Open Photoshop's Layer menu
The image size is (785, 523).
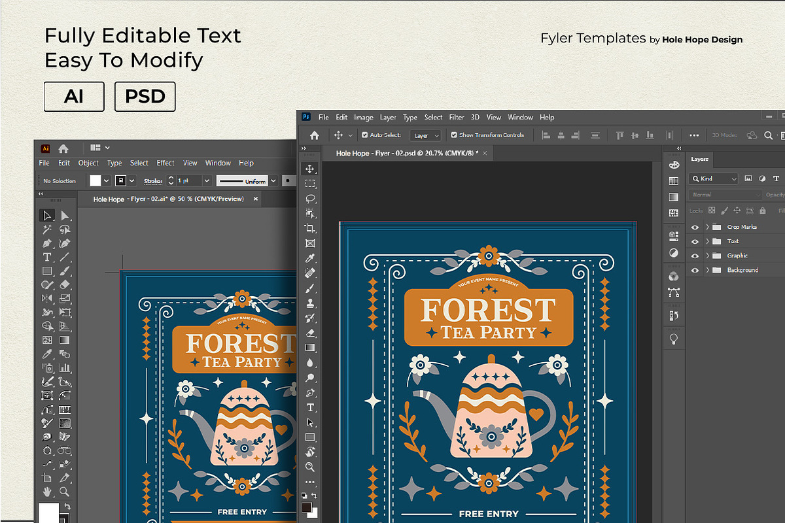point(388,118)
